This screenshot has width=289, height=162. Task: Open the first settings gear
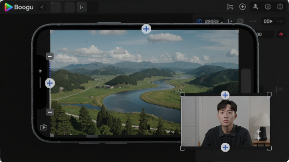268,7
